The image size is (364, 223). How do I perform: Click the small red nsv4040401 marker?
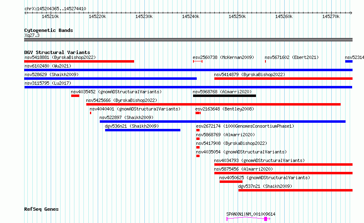90,113
